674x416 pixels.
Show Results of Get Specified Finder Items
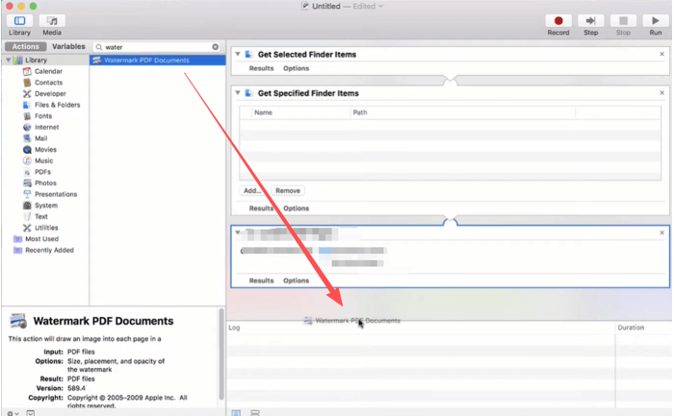click(261, 208)
